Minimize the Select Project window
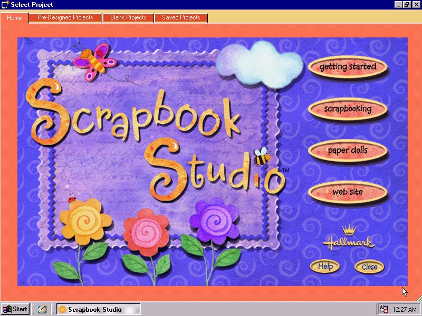 pos(399,5)
